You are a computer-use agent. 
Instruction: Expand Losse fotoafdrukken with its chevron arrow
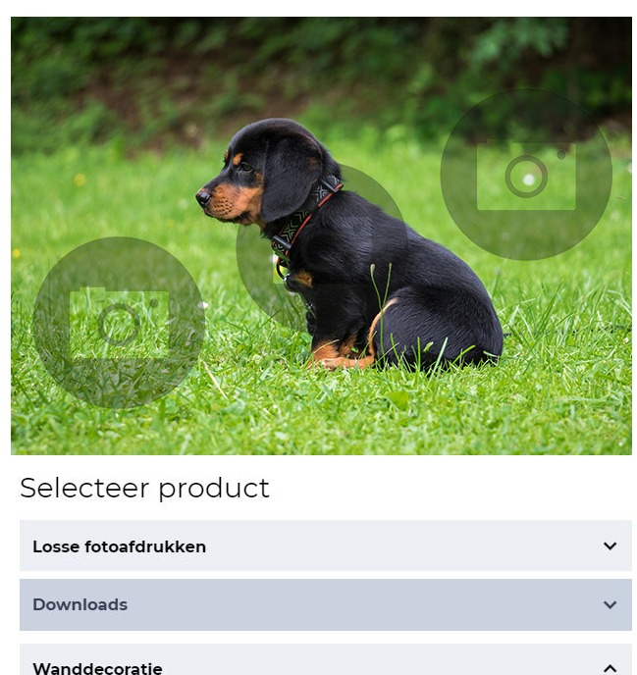[x=610, y=545]
